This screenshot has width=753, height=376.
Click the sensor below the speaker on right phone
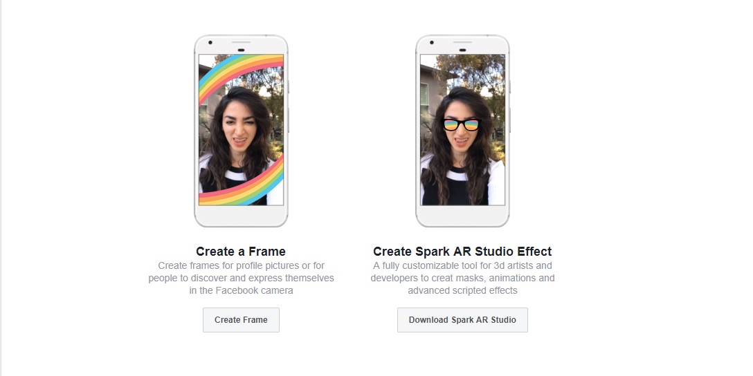pos(462,50)
